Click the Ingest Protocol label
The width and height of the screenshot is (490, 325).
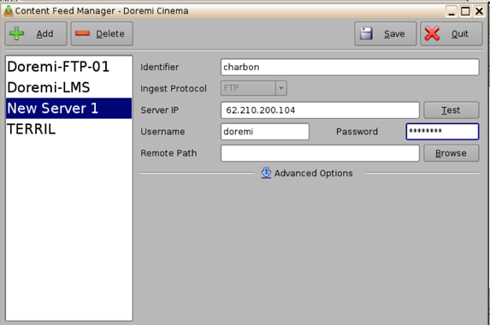point(174,88)
